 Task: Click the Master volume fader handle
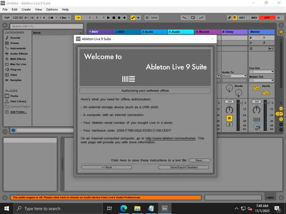point(268,103)
